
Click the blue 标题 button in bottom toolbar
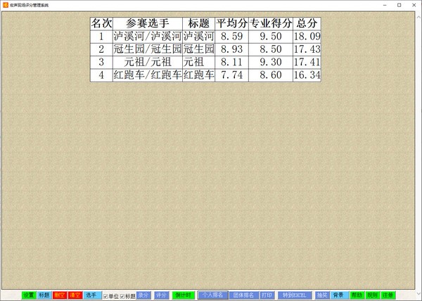[x=44, y=295]
